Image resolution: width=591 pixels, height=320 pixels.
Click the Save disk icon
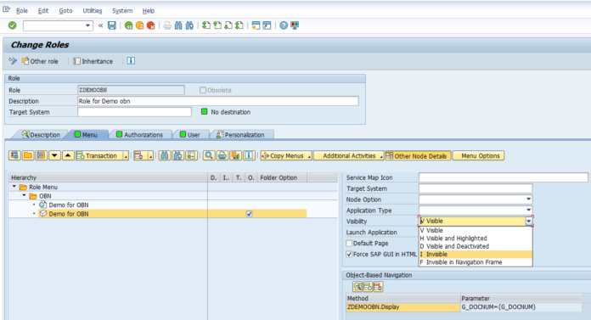[112, 25]
